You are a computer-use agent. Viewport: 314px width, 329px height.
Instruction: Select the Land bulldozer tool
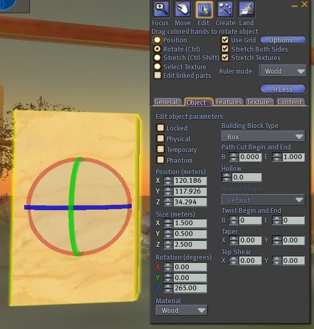point(247,10)
